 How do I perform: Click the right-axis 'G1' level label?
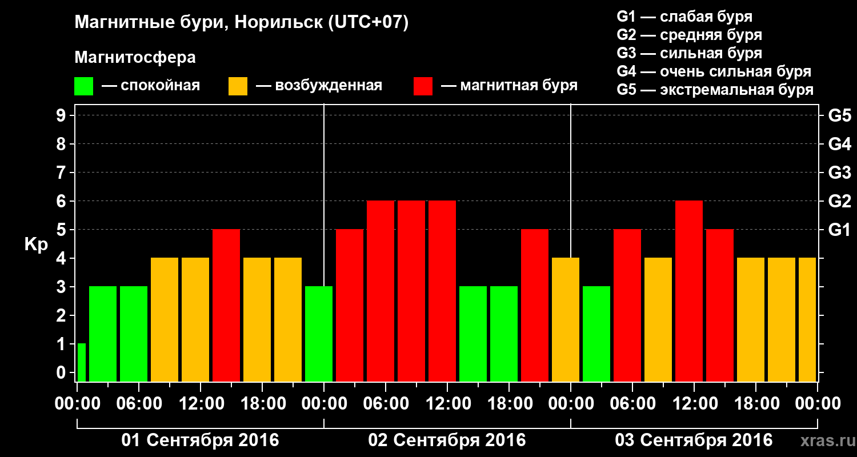tap(840, 230)
